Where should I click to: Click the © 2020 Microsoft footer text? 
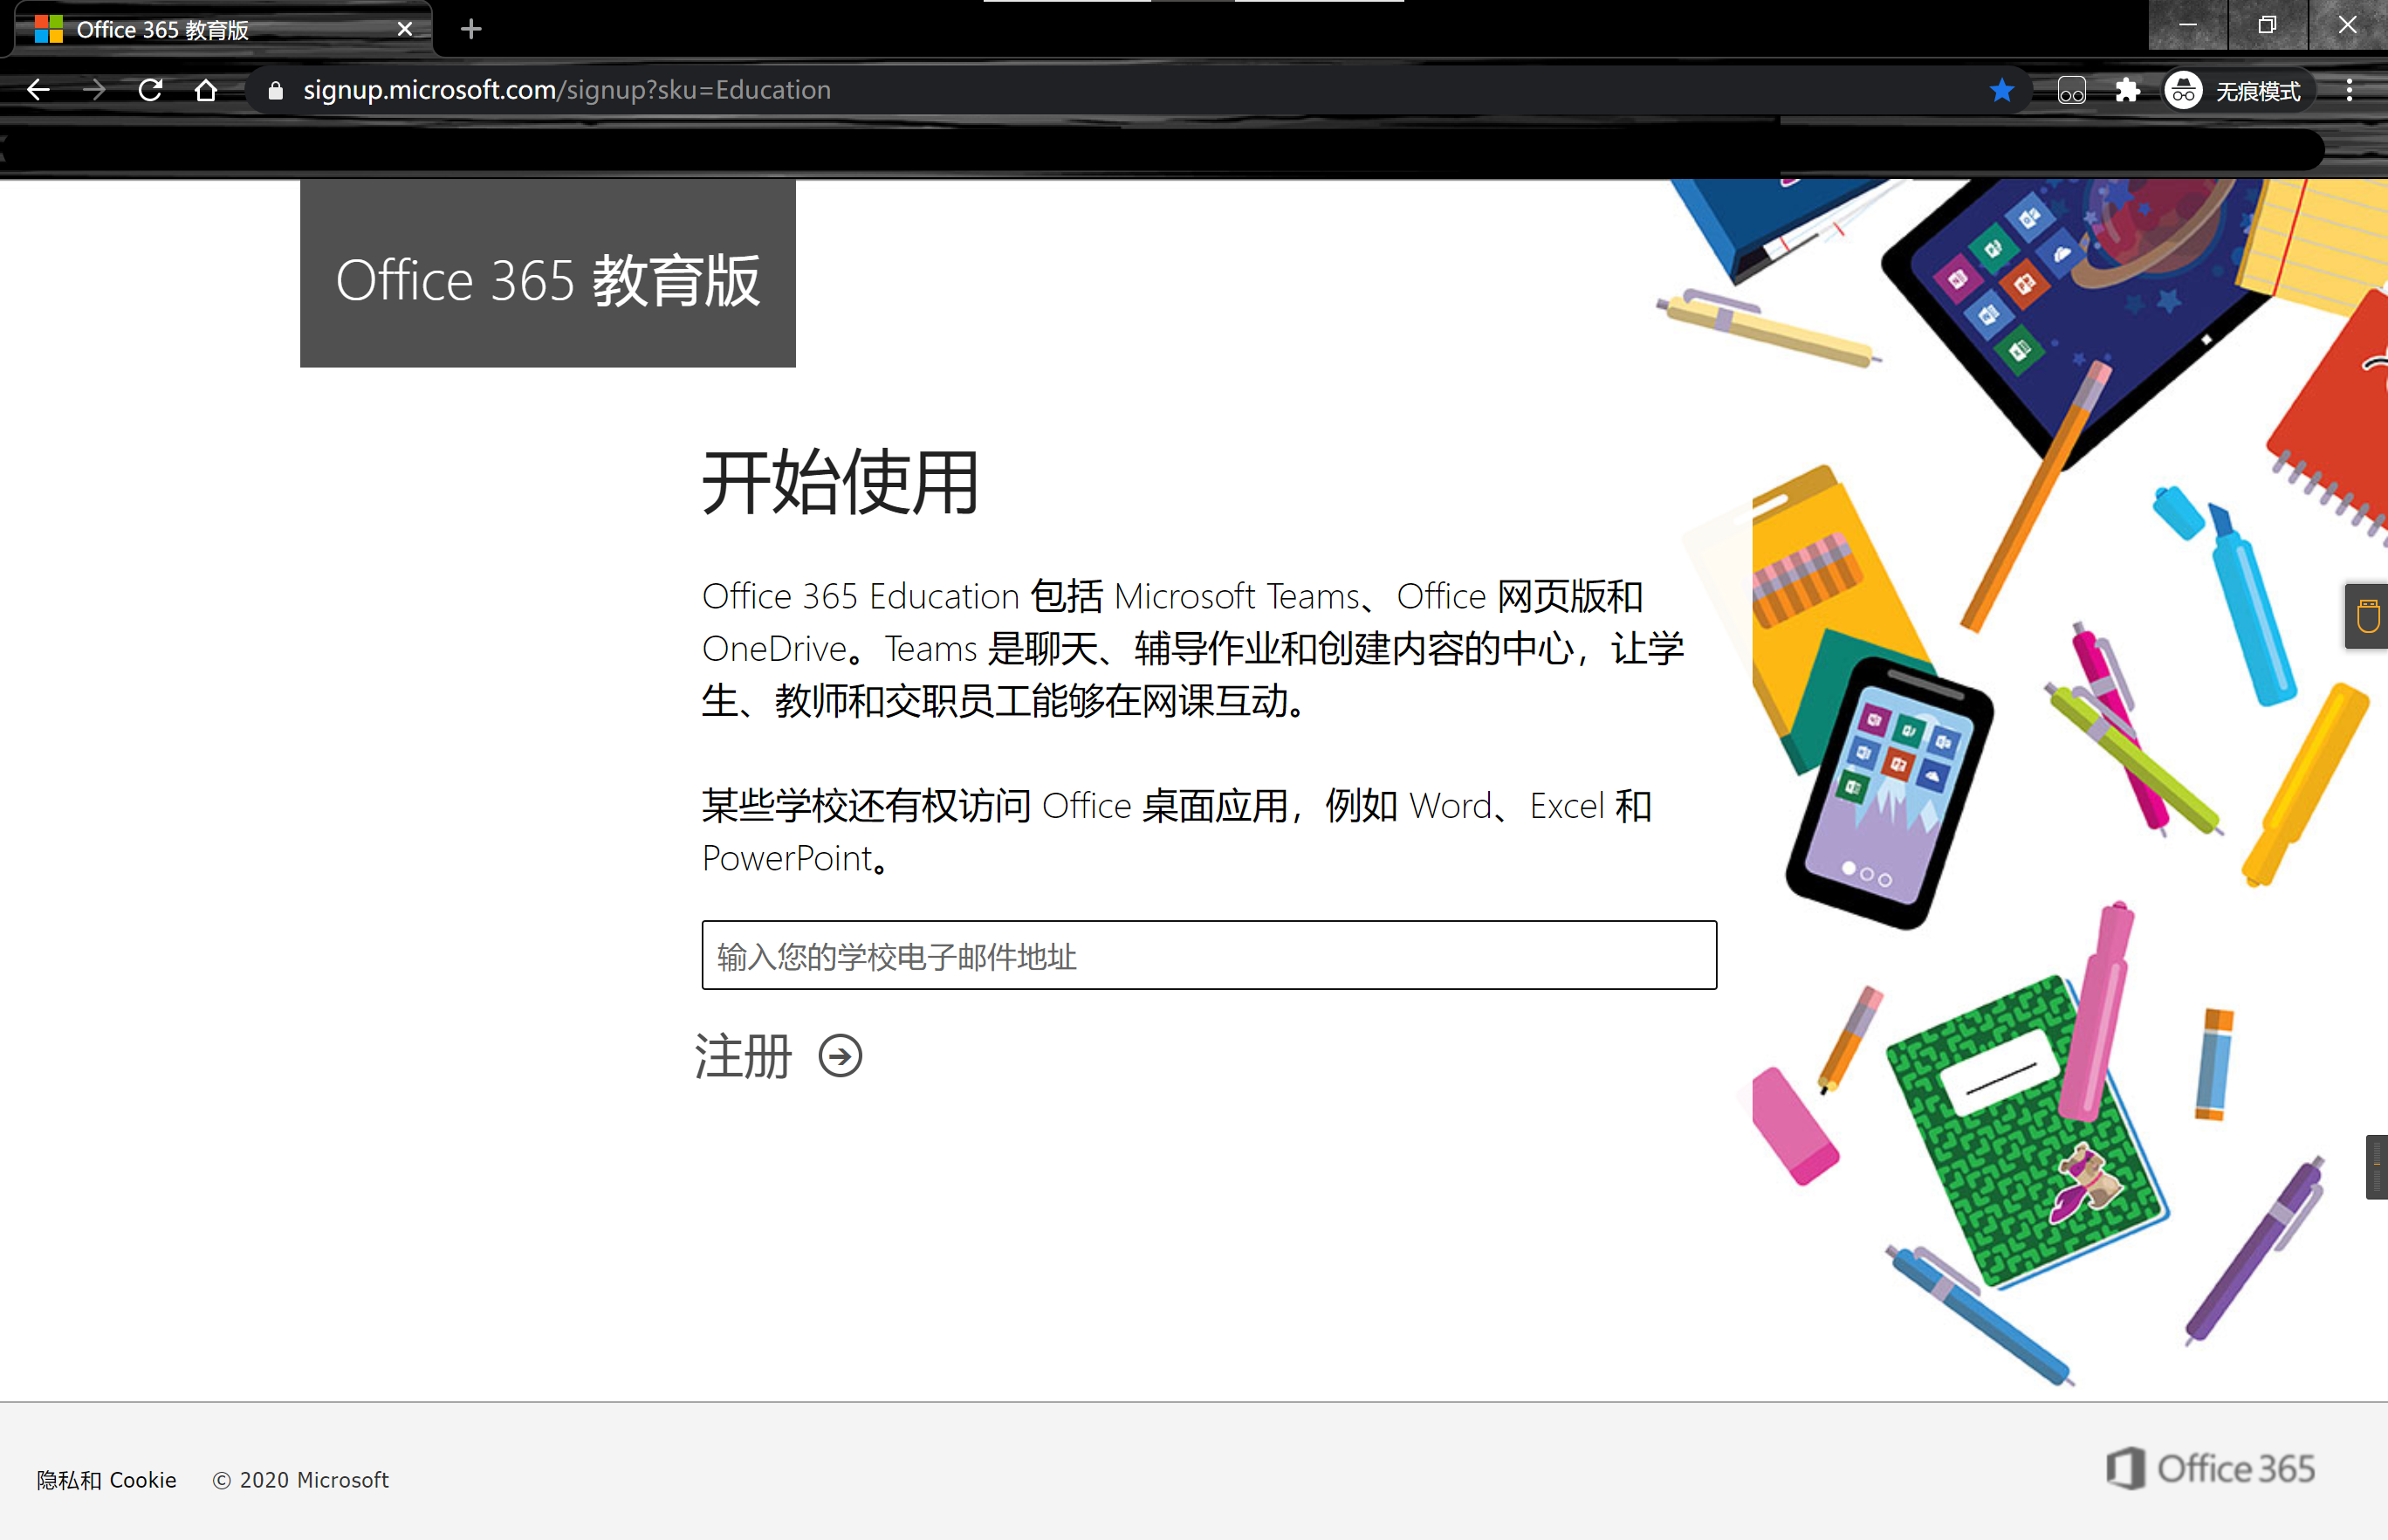point(300,1479)
